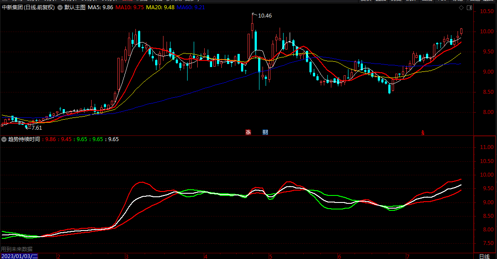Click the 用到未来数据 warning text

tap(17, 249)
